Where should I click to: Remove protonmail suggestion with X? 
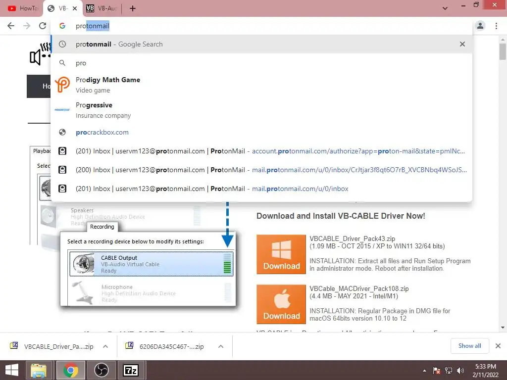point(462,44)
